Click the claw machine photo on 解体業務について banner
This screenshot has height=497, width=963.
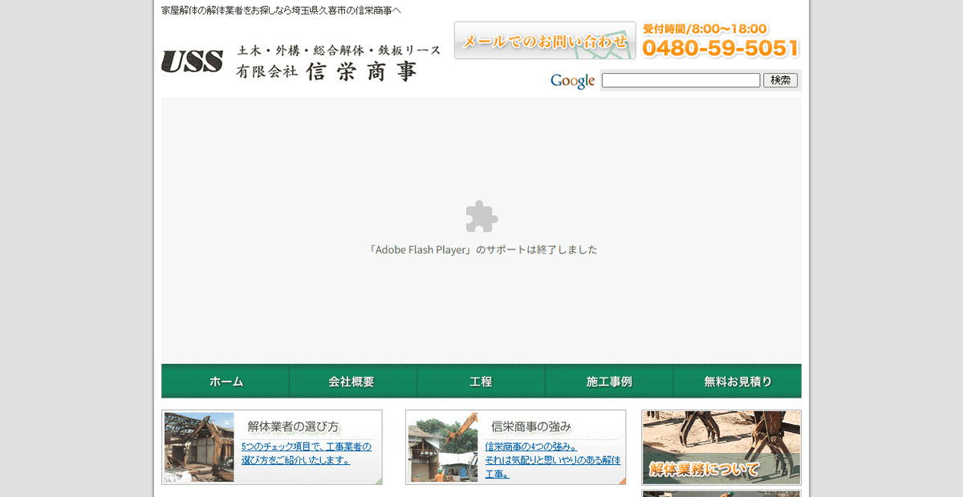click(720, 437)
